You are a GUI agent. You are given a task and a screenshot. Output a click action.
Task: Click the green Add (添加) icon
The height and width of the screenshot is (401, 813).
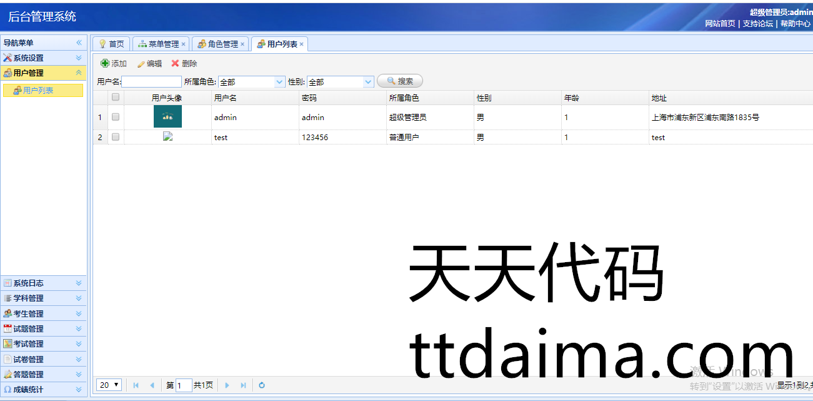click(105, 64)
